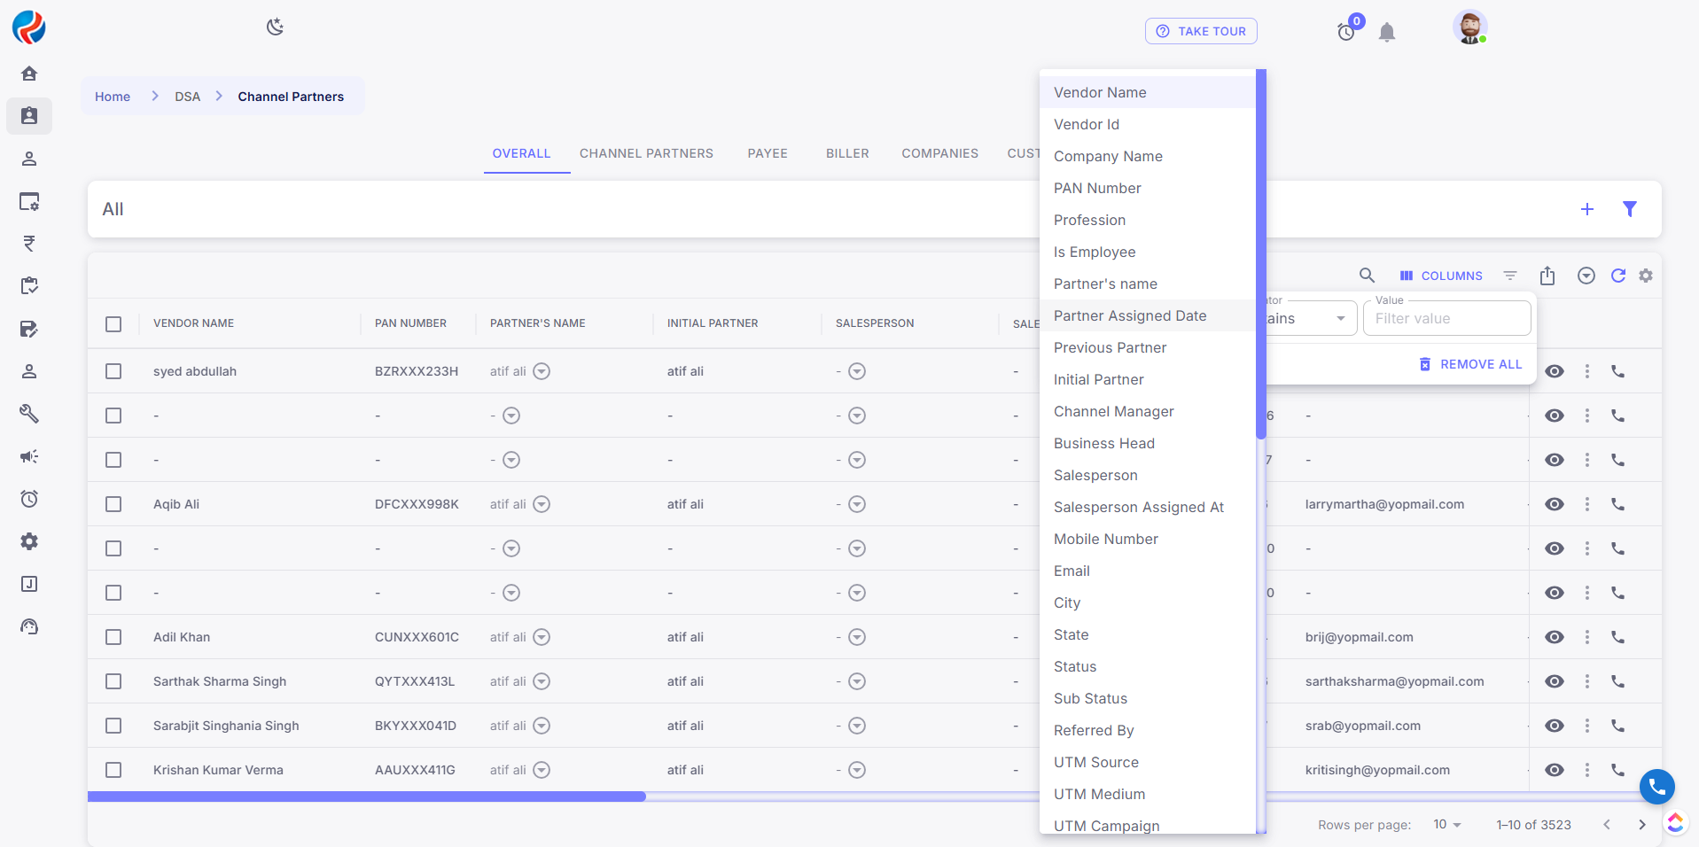Screen dimensions: 1699x847
Task: Toggle dark mode moon icon
Action: 275,27
